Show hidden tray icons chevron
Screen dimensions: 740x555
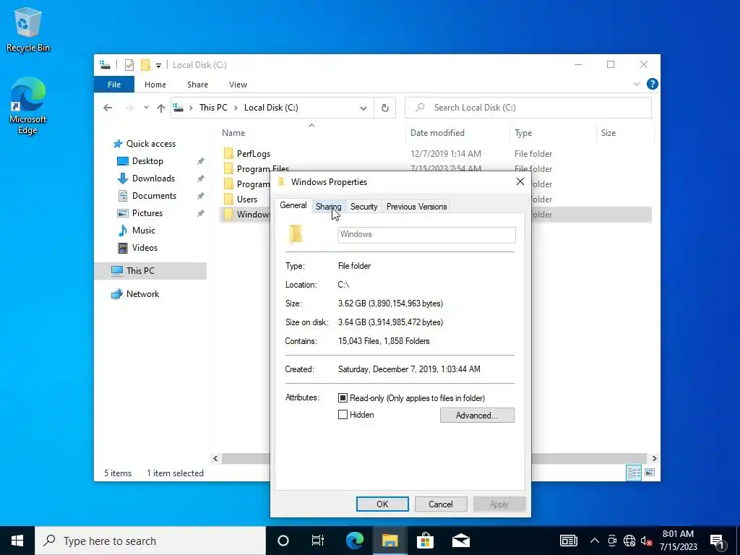point(595,541)
